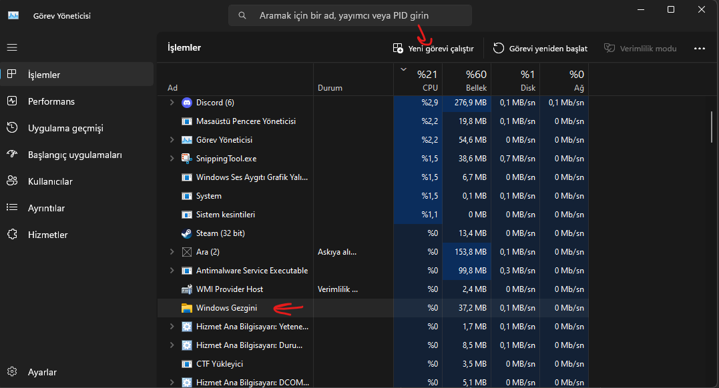Click SnippingTool disk value 0,7 MB/sn
The height and width of the screenshot is (388, 719).
coord(517,159)
